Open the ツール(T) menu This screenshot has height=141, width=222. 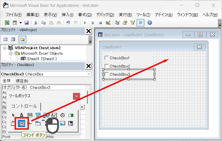143,15
